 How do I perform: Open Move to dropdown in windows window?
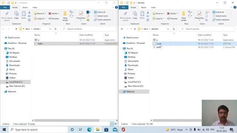coord(40,13)
